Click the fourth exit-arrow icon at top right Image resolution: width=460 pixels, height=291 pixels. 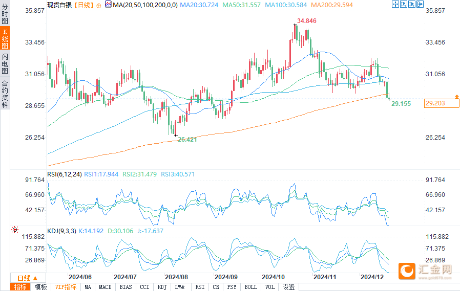coord(420,4)
